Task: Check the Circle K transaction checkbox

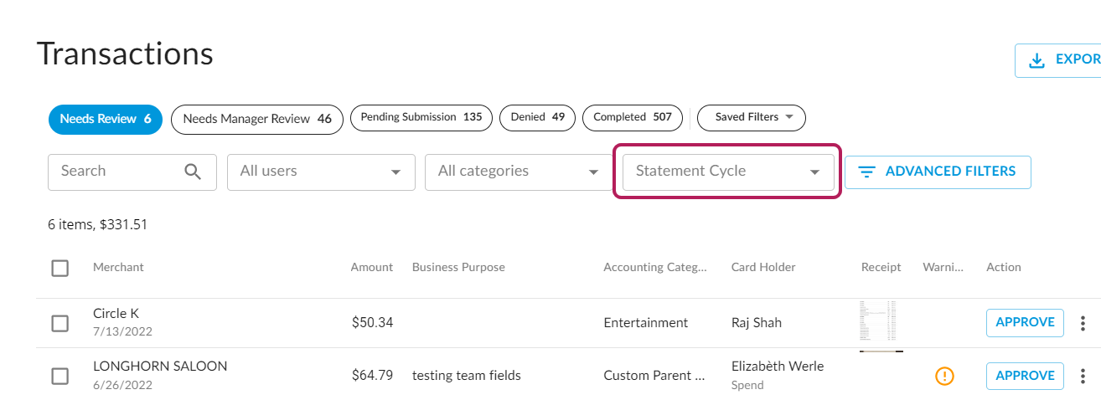Action: [60, 323]
